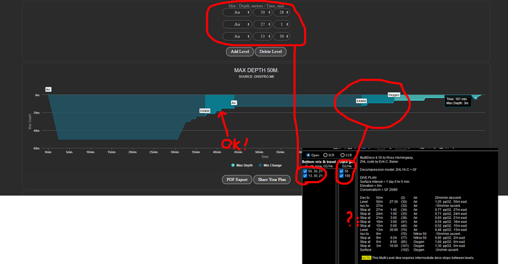Image resolution: width=508 pixels, height=264 pixels.
Task: Click the Oxygen label on the chart
Action: point(394,94)
